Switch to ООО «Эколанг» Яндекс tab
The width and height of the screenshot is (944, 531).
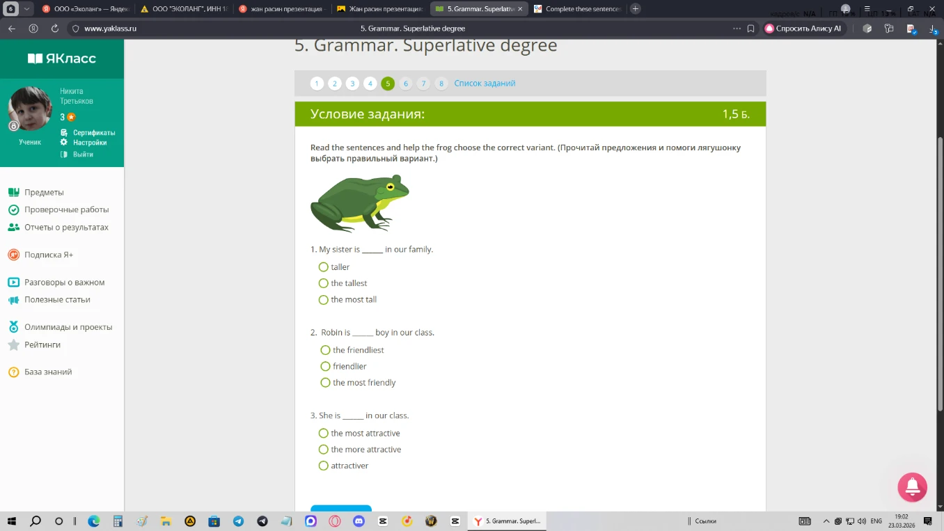point(85,9)
